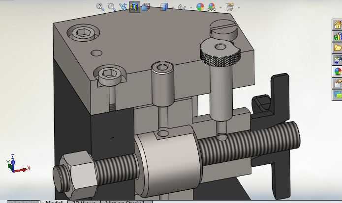The image size is (342, 203).
Task: Click the View Orientation cube icon
Action: (x=164, y=7)
